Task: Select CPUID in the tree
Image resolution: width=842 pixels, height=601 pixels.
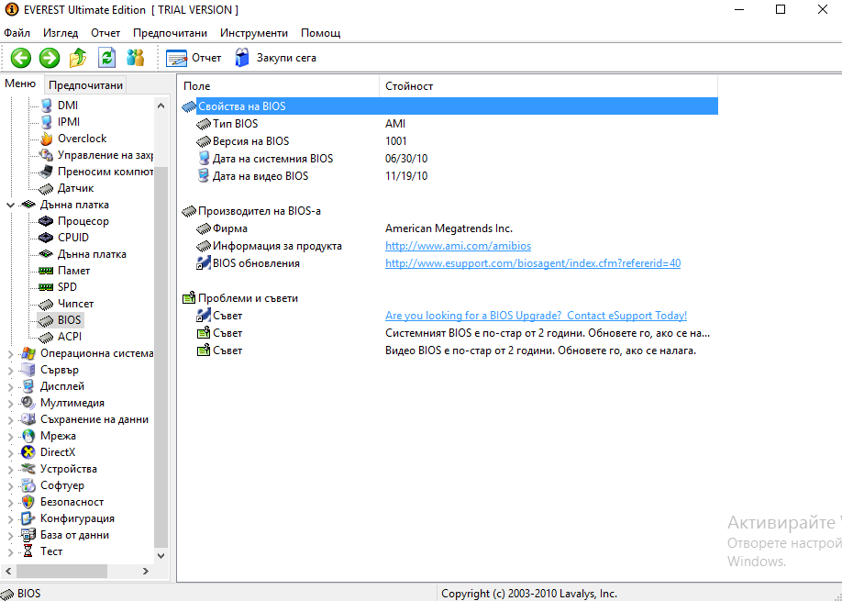Action: 73,238
